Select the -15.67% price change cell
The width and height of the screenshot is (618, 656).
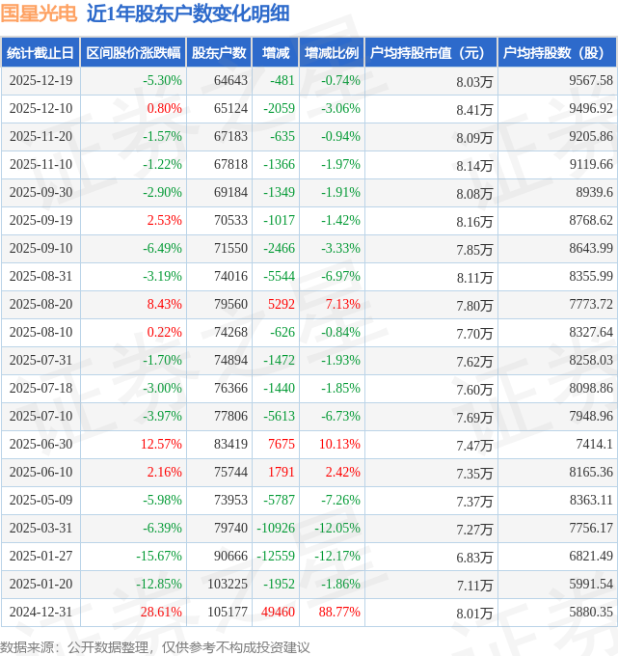(x=159, y=557)
